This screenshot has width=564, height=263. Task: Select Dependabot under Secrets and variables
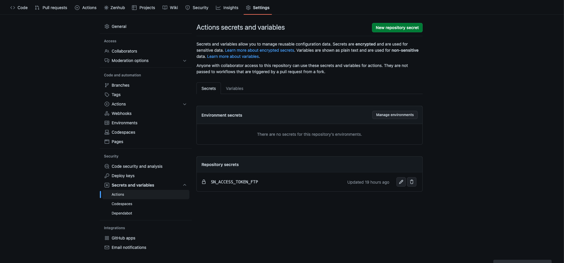click(122, 213)
